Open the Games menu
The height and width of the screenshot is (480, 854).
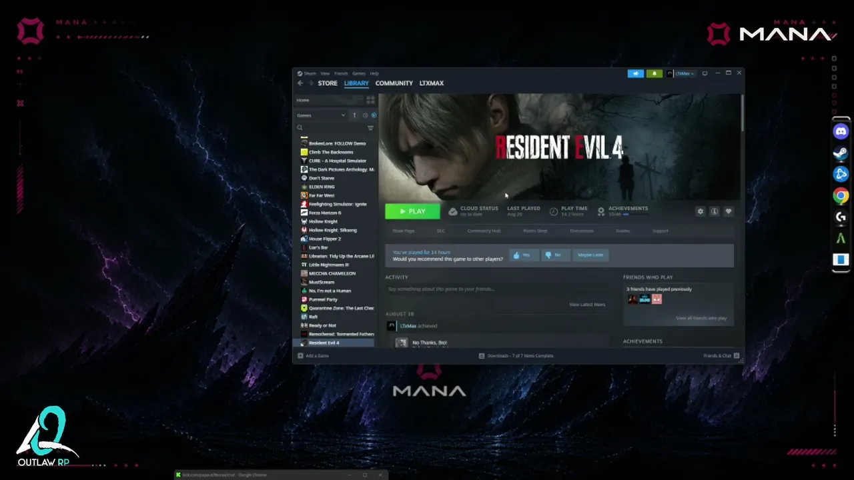click(x=359, y=73)
